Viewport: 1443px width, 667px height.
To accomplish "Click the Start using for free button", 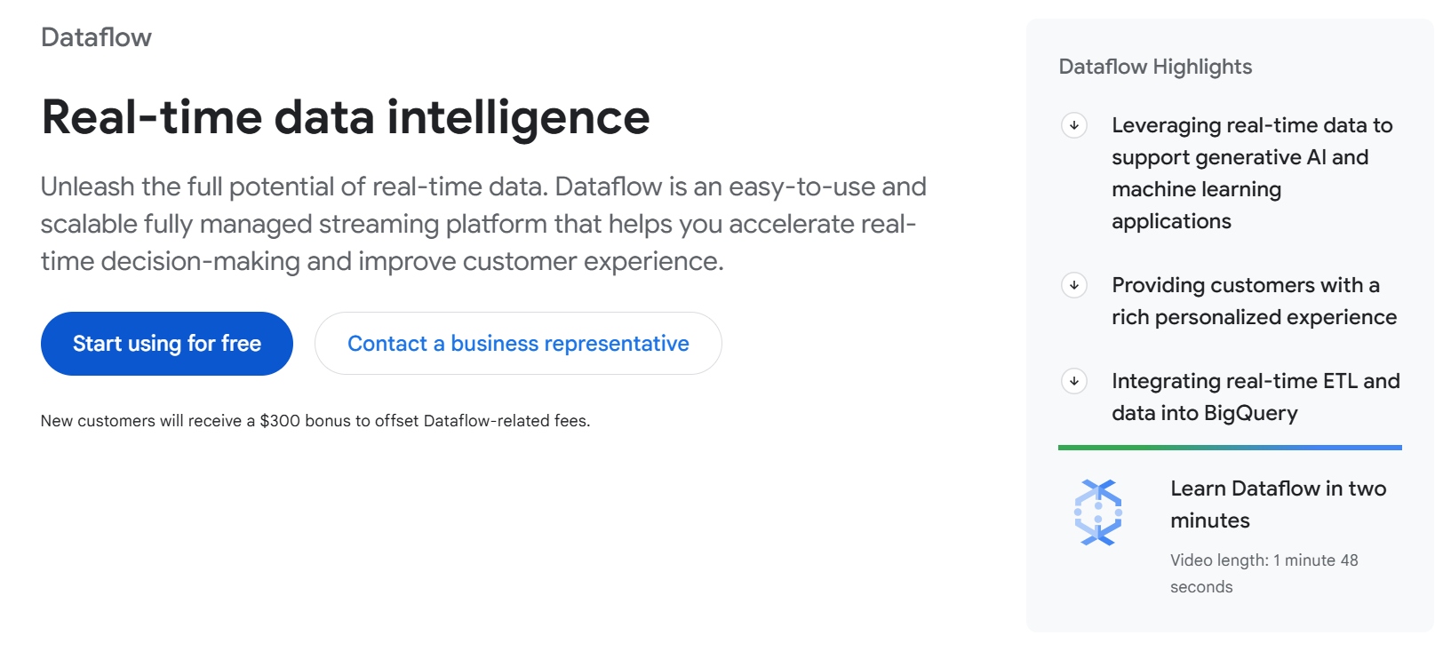I will (x=166, y=343).
